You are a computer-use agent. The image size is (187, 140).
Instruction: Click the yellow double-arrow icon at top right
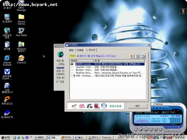click(183, 11)
